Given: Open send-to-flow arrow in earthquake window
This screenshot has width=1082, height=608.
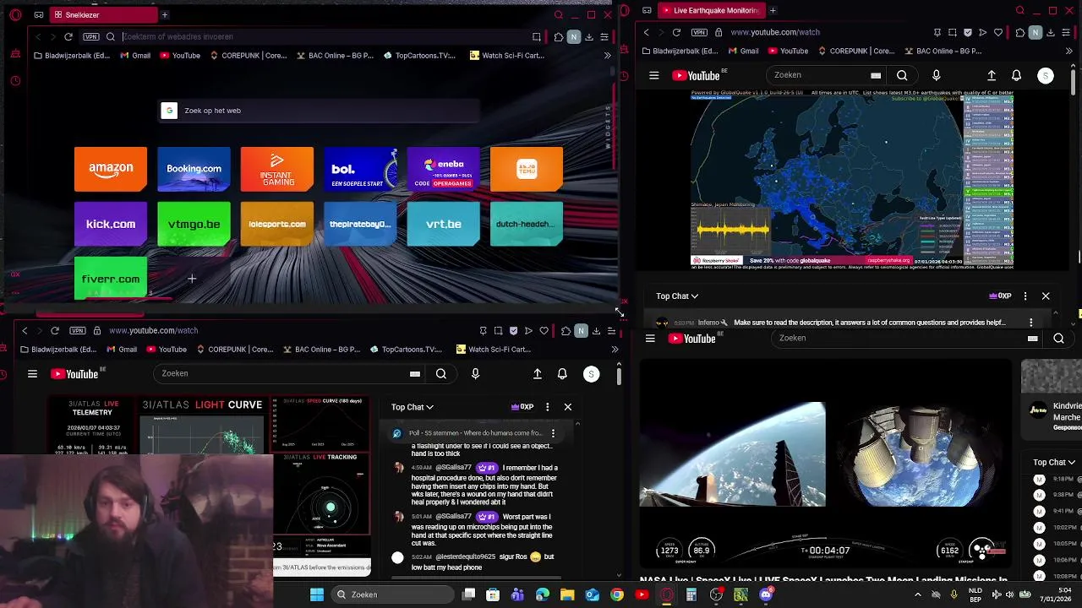Looking at the screenshot, I should pyautogui.click(x=982, y=32).
